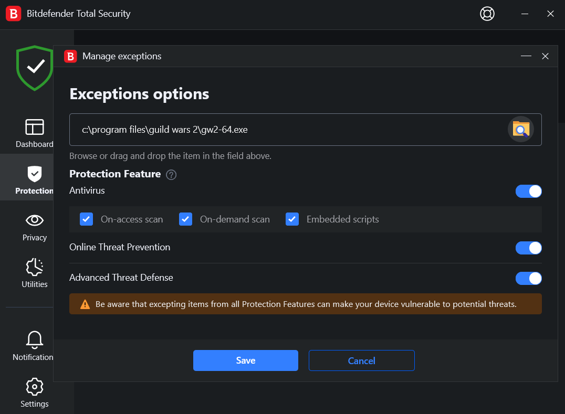Uncheck the Embedded scripts checkbox
This screenshot has width=565, height=414.
[x=292, y=219]
